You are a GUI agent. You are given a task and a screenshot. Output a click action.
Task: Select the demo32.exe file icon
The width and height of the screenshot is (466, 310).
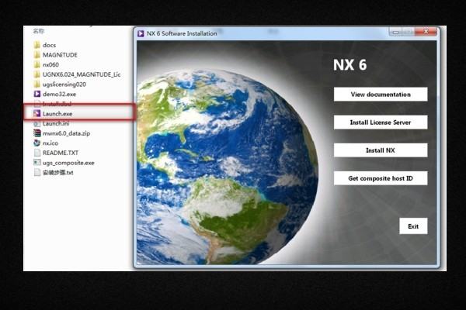37,94
